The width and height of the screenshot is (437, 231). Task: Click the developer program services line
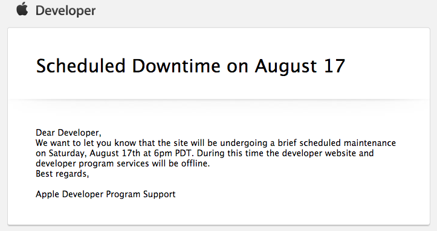click(x=123, y=163)
